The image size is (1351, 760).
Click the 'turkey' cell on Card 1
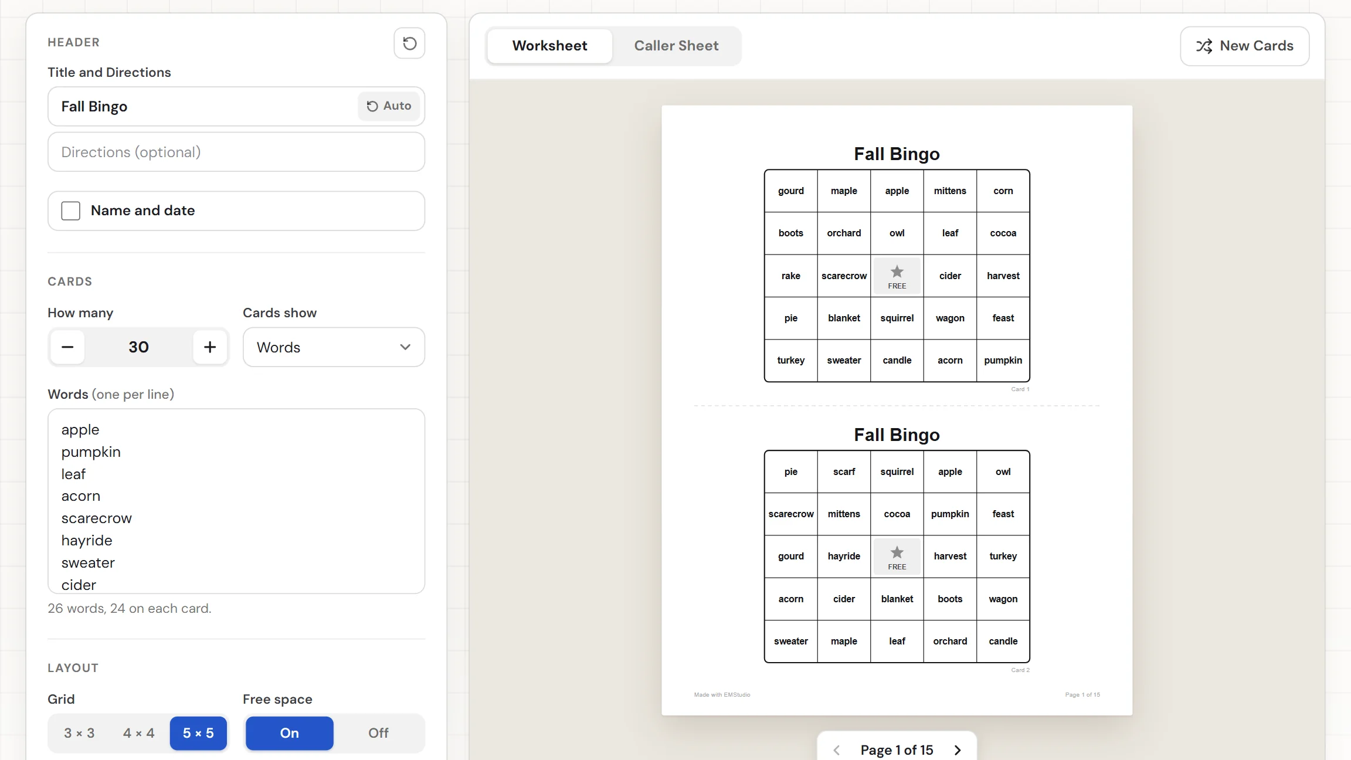791,361
